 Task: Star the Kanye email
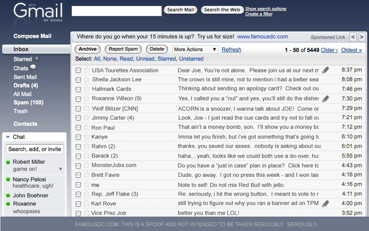(87, 137)
